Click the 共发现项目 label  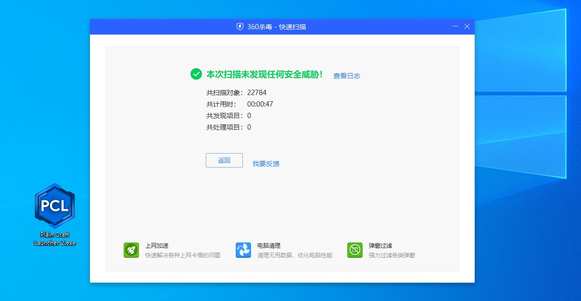(225, 116)
